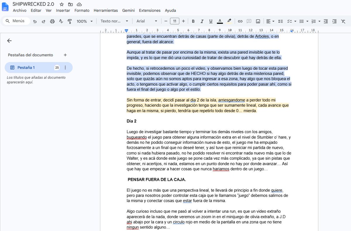Open the Ayuda menu
Image resolution: width=351 pixels, height=231 pixels.
(x=171, y=10)
